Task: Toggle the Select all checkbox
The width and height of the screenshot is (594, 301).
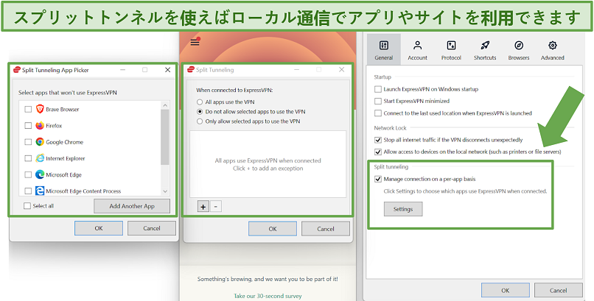Action: point(27,206)
